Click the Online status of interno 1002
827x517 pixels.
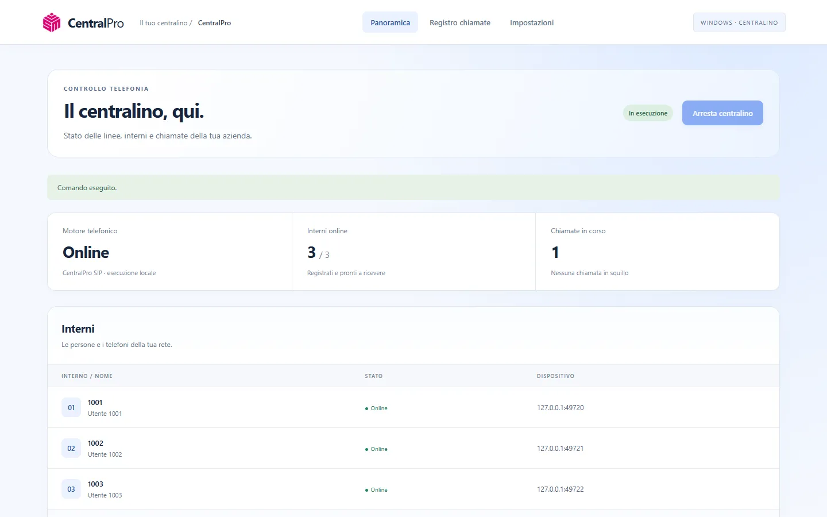pyautogui.click(x=376, y=449)
